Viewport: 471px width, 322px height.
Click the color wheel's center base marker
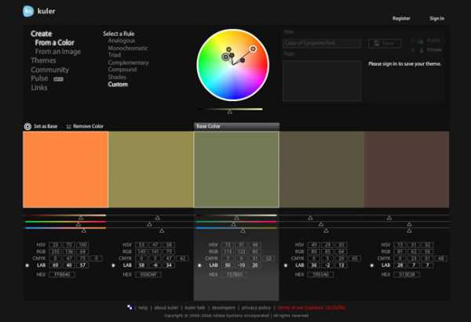[x=225, y=56]
